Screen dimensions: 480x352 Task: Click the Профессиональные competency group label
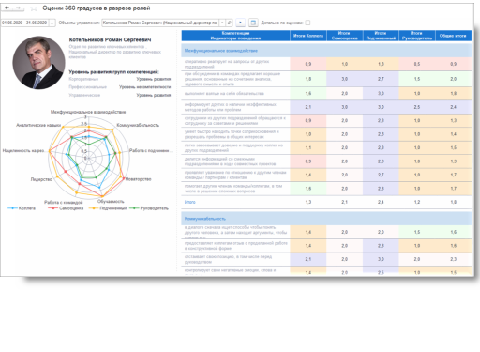pyautogui.click(x=88, y=87)
